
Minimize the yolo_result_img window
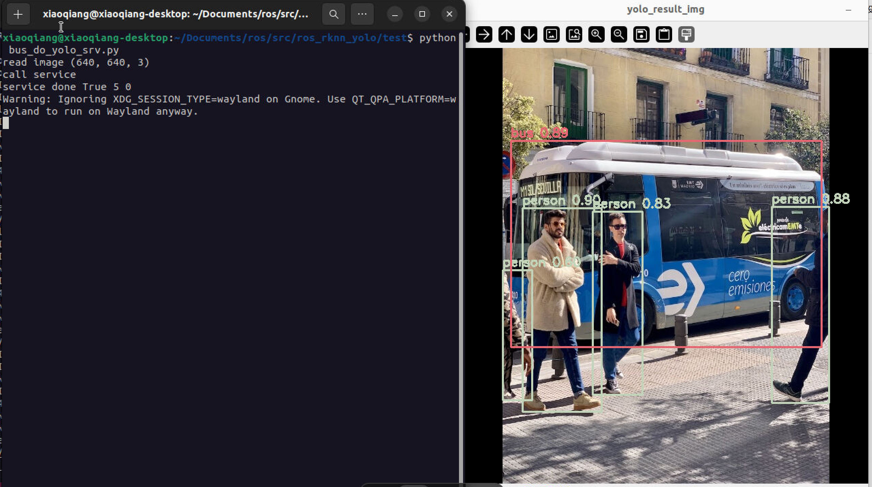click(848, 10)
